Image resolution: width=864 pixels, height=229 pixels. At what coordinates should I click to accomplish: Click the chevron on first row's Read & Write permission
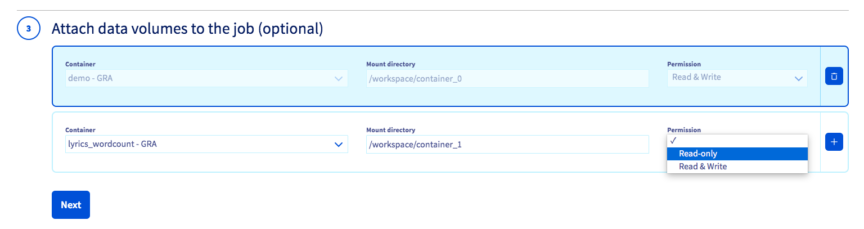(x=798, y=79)
